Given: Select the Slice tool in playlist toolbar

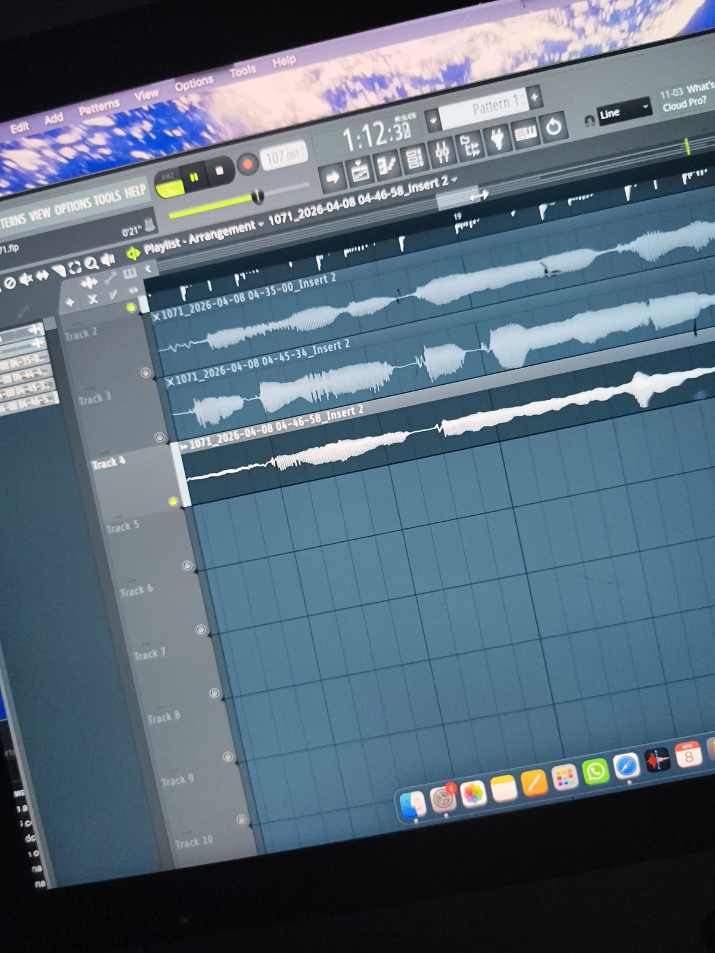Looking at the screenshot, I should coord(60,272).
